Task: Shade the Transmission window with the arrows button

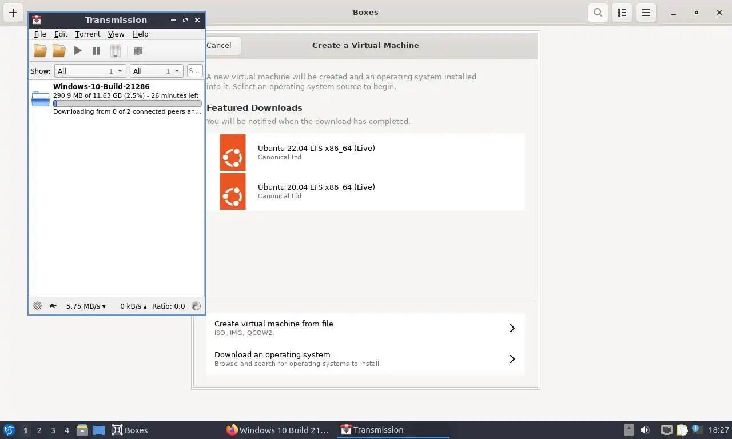Action: tap(185, 19)
